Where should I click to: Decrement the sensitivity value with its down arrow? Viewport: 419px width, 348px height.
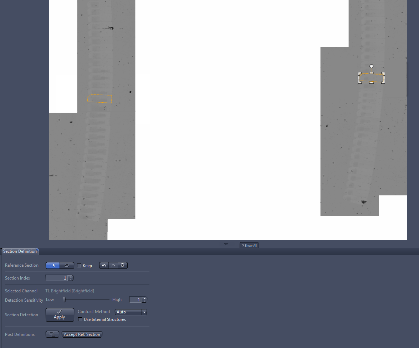click(x=145, y=301)
